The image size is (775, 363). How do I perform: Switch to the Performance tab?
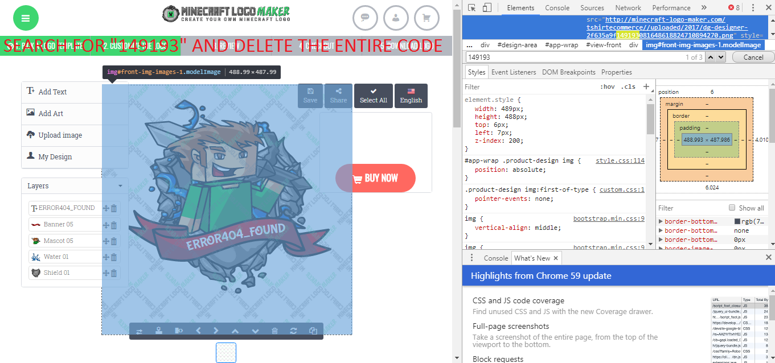(x=671, y=8)
